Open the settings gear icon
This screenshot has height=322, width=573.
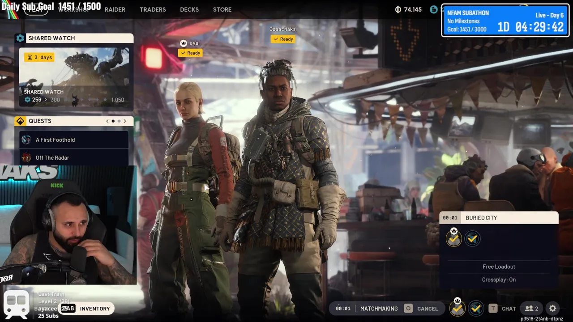pyautogui.click(x=553, y=308)
